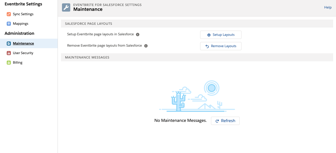This screenshot has width=336, height=153.
Task: Click the Billing green icon
Action: tap(9, 63)
